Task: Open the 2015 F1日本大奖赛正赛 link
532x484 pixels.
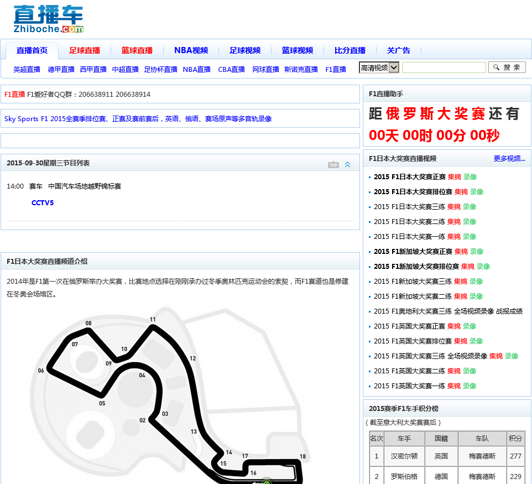Action: (410, 177)
